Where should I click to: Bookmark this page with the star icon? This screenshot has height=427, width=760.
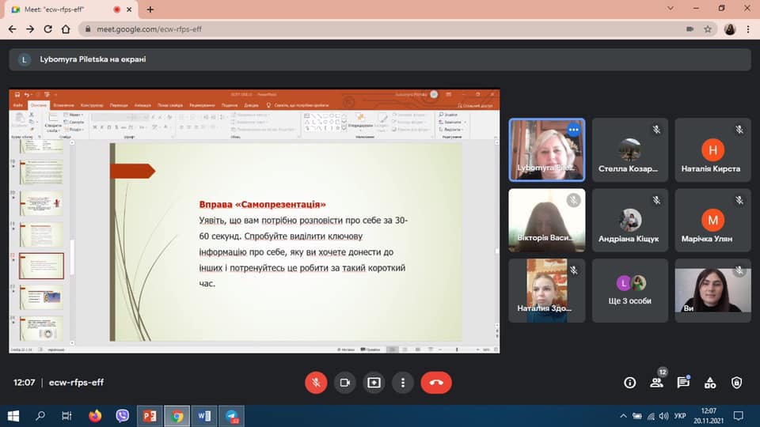(x=708, y=28)
